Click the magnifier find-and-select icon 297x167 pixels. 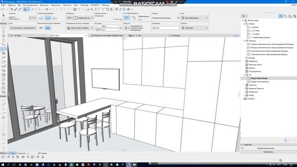pos(92,9)
